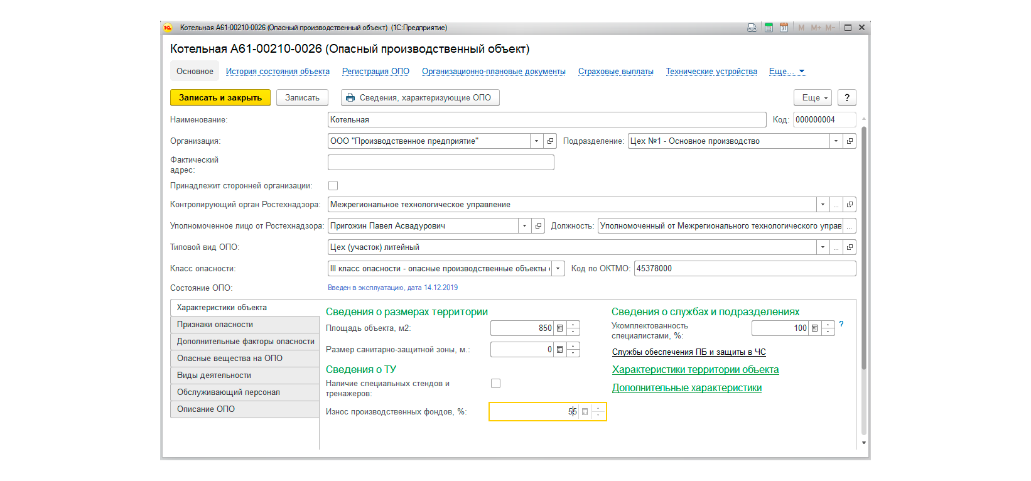Open the calculator icon in title bar
Viewport: 1031px width, 481px height.
tap(769, 28)
